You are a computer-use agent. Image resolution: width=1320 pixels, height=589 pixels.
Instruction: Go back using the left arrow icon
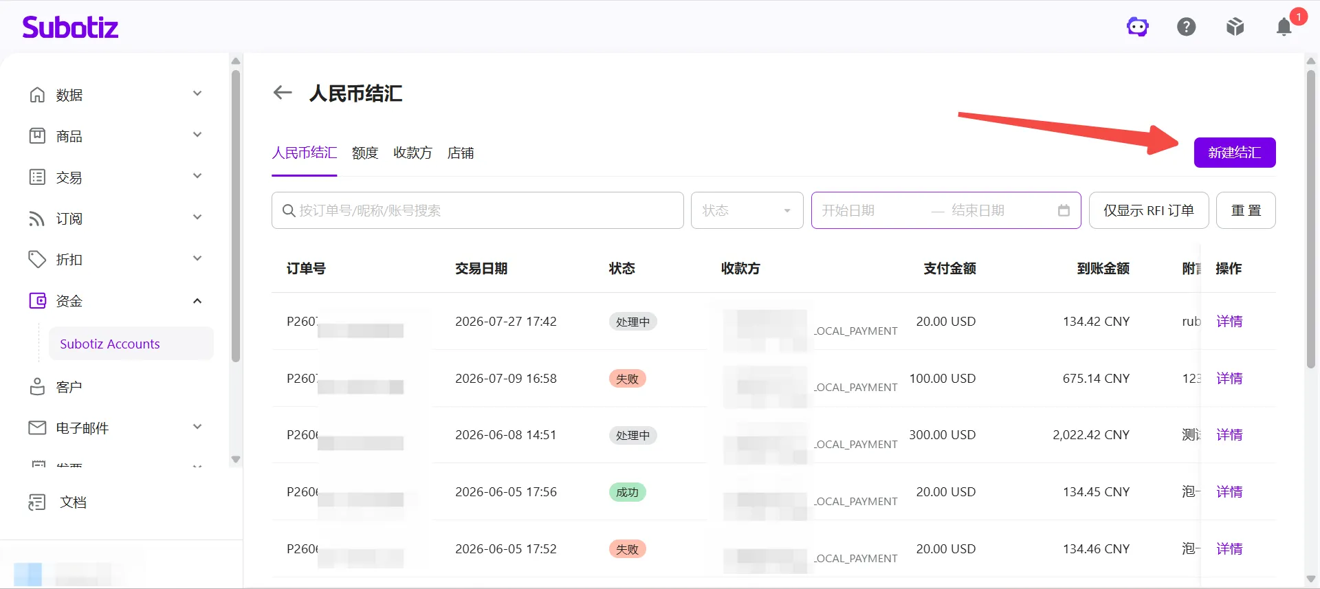(x=283, y=93)
